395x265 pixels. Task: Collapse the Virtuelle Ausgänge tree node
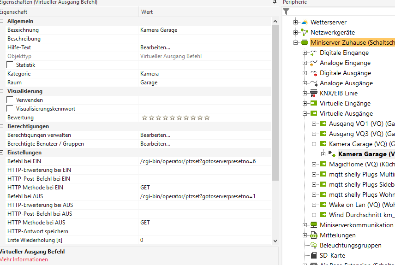click(305, 113)
